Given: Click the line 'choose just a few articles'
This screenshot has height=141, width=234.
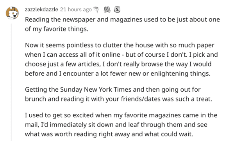Looking at the screenshot, I should coord(118,64).
